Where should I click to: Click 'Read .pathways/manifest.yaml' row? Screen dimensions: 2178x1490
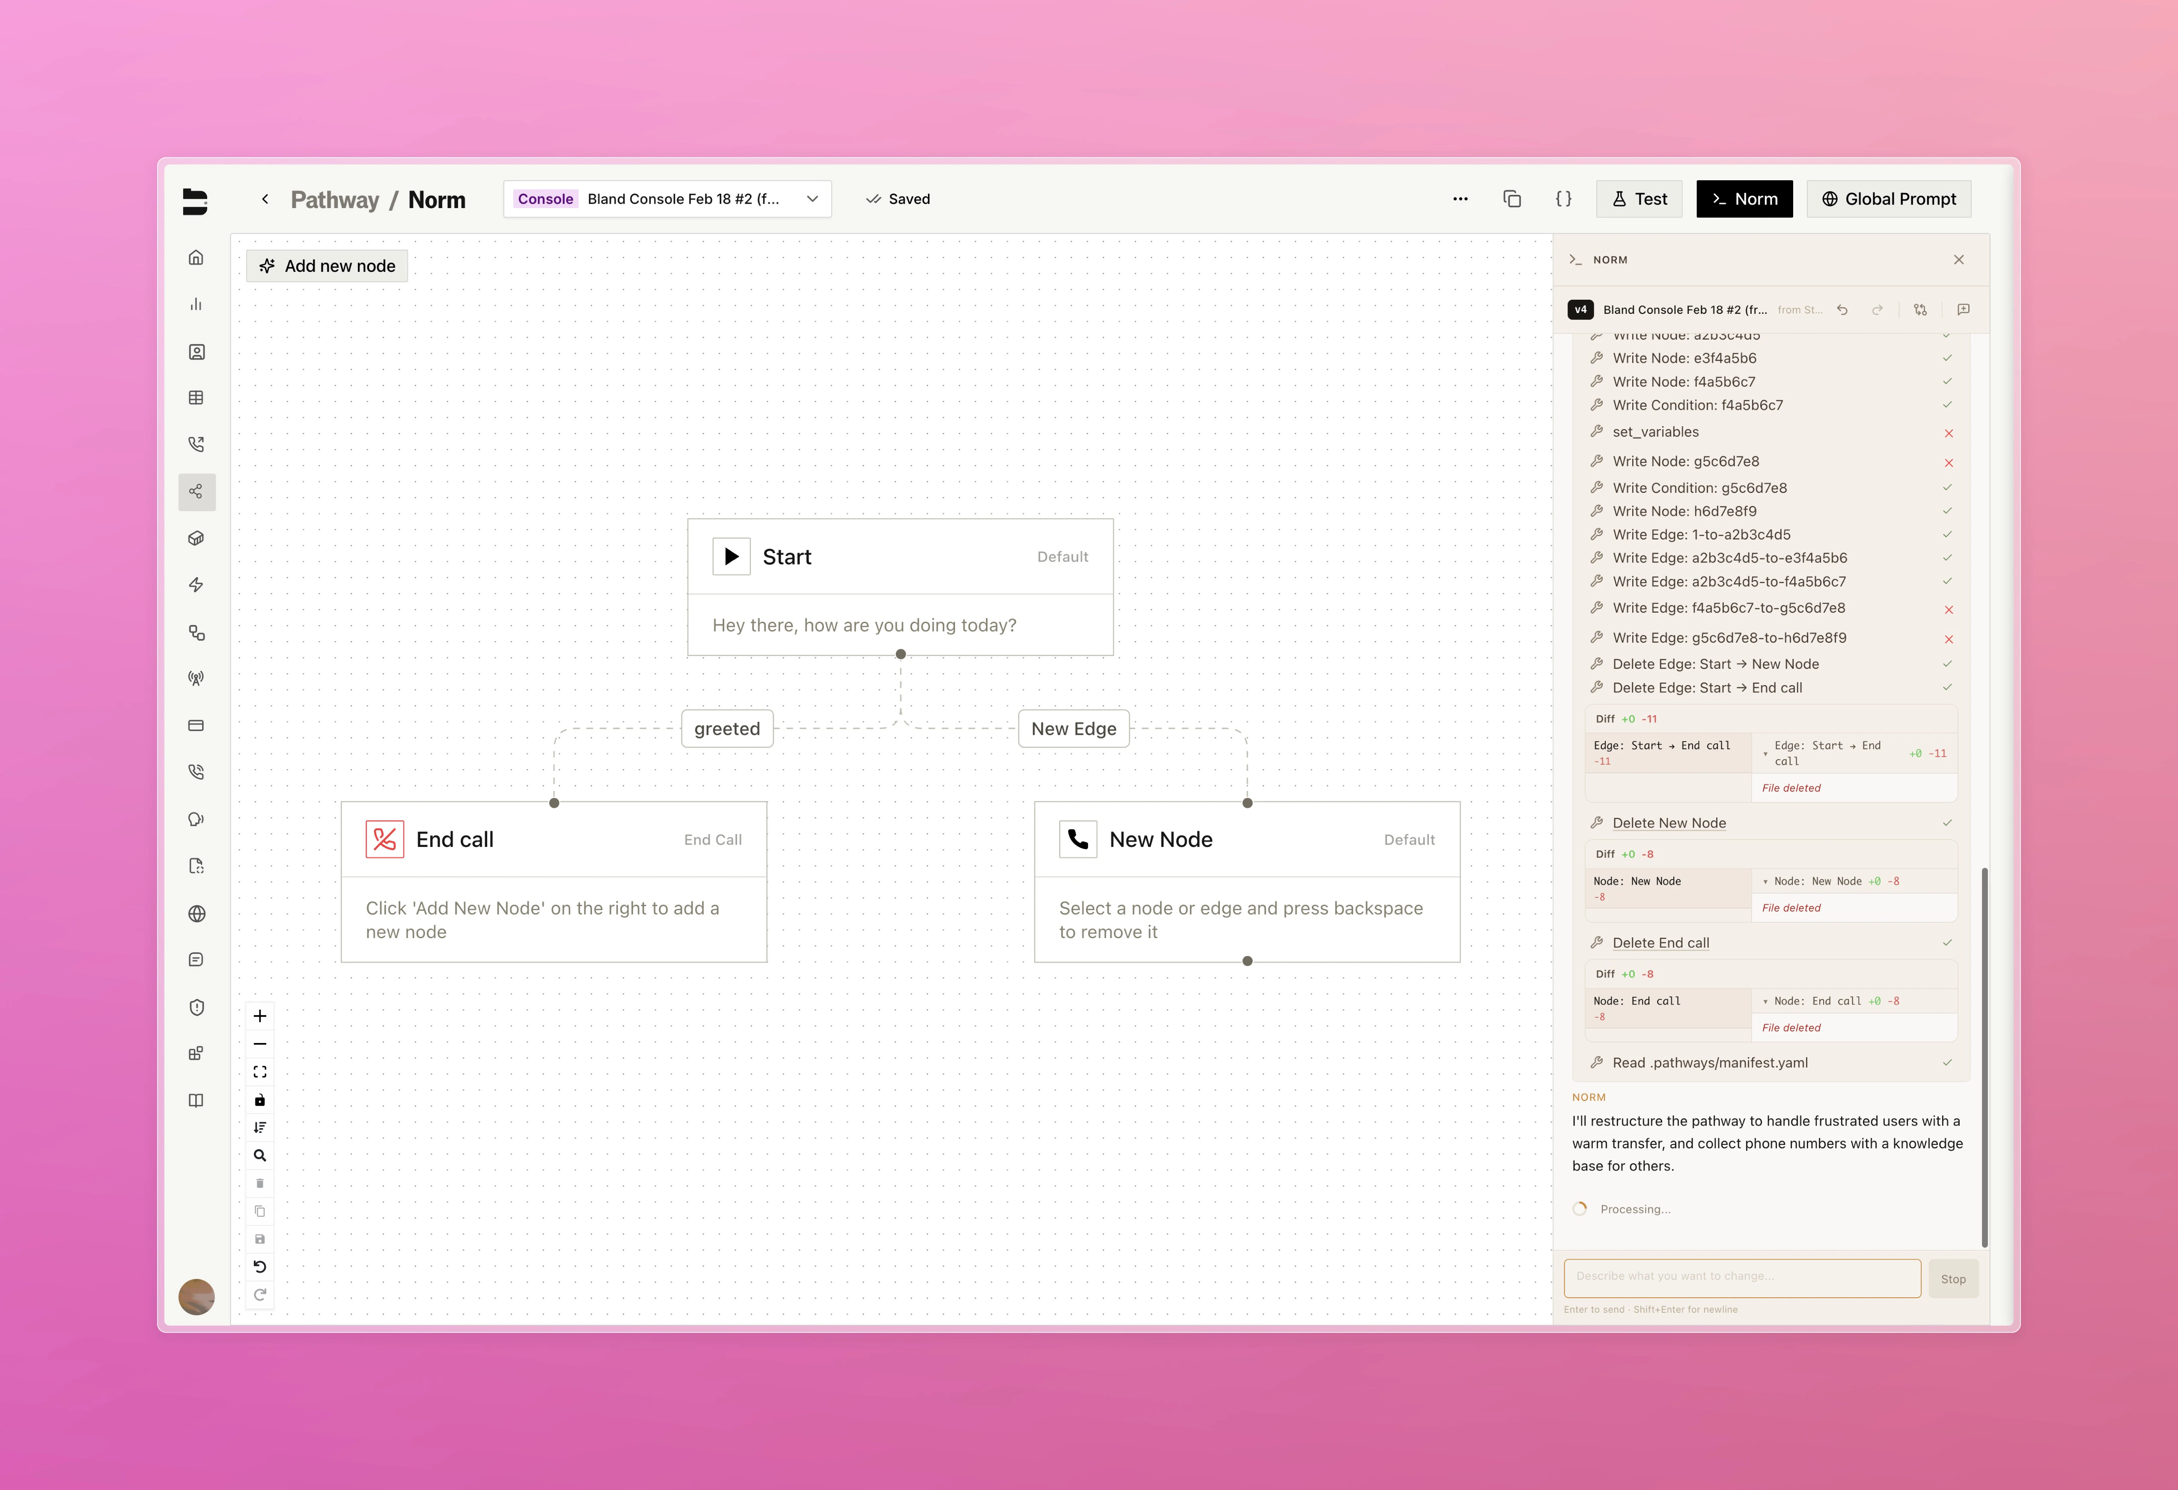tap(1771, 1063)
